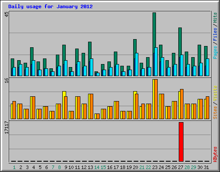Click the day "1" label on the x-axis
220x172 pixels.
(14, 167)
